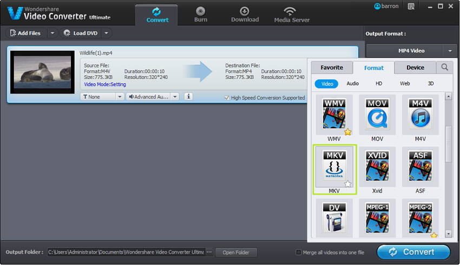Select the Web format category

click(x=405, y=83)
